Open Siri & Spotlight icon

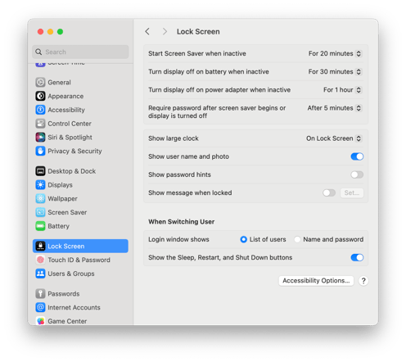pyautogui.click(x=40, y=137)
